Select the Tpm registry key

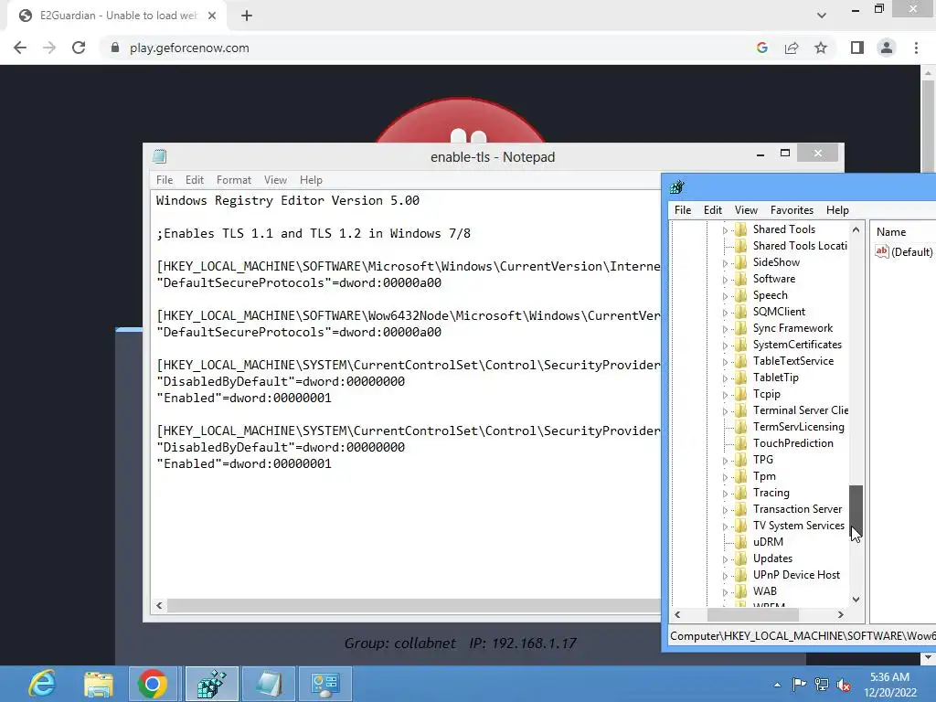click(764, 475)
